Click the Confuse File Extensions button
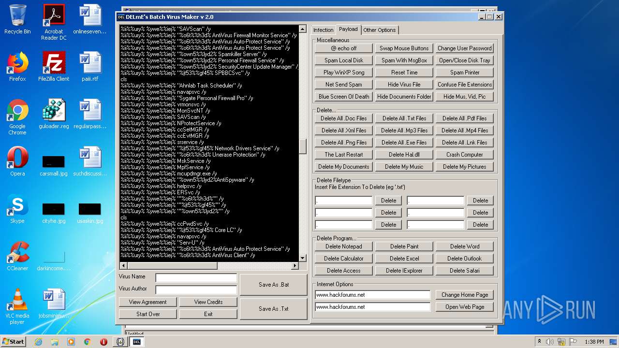Viewport: 619px width, 348px height. 465,85
